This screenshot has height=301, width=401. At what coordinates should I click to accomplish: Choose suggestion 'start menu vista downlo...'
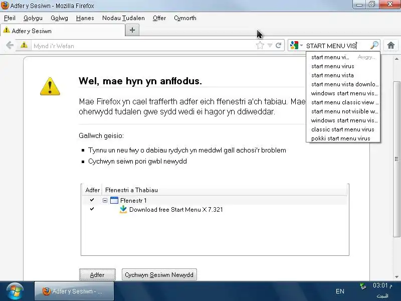coord(343,84)
